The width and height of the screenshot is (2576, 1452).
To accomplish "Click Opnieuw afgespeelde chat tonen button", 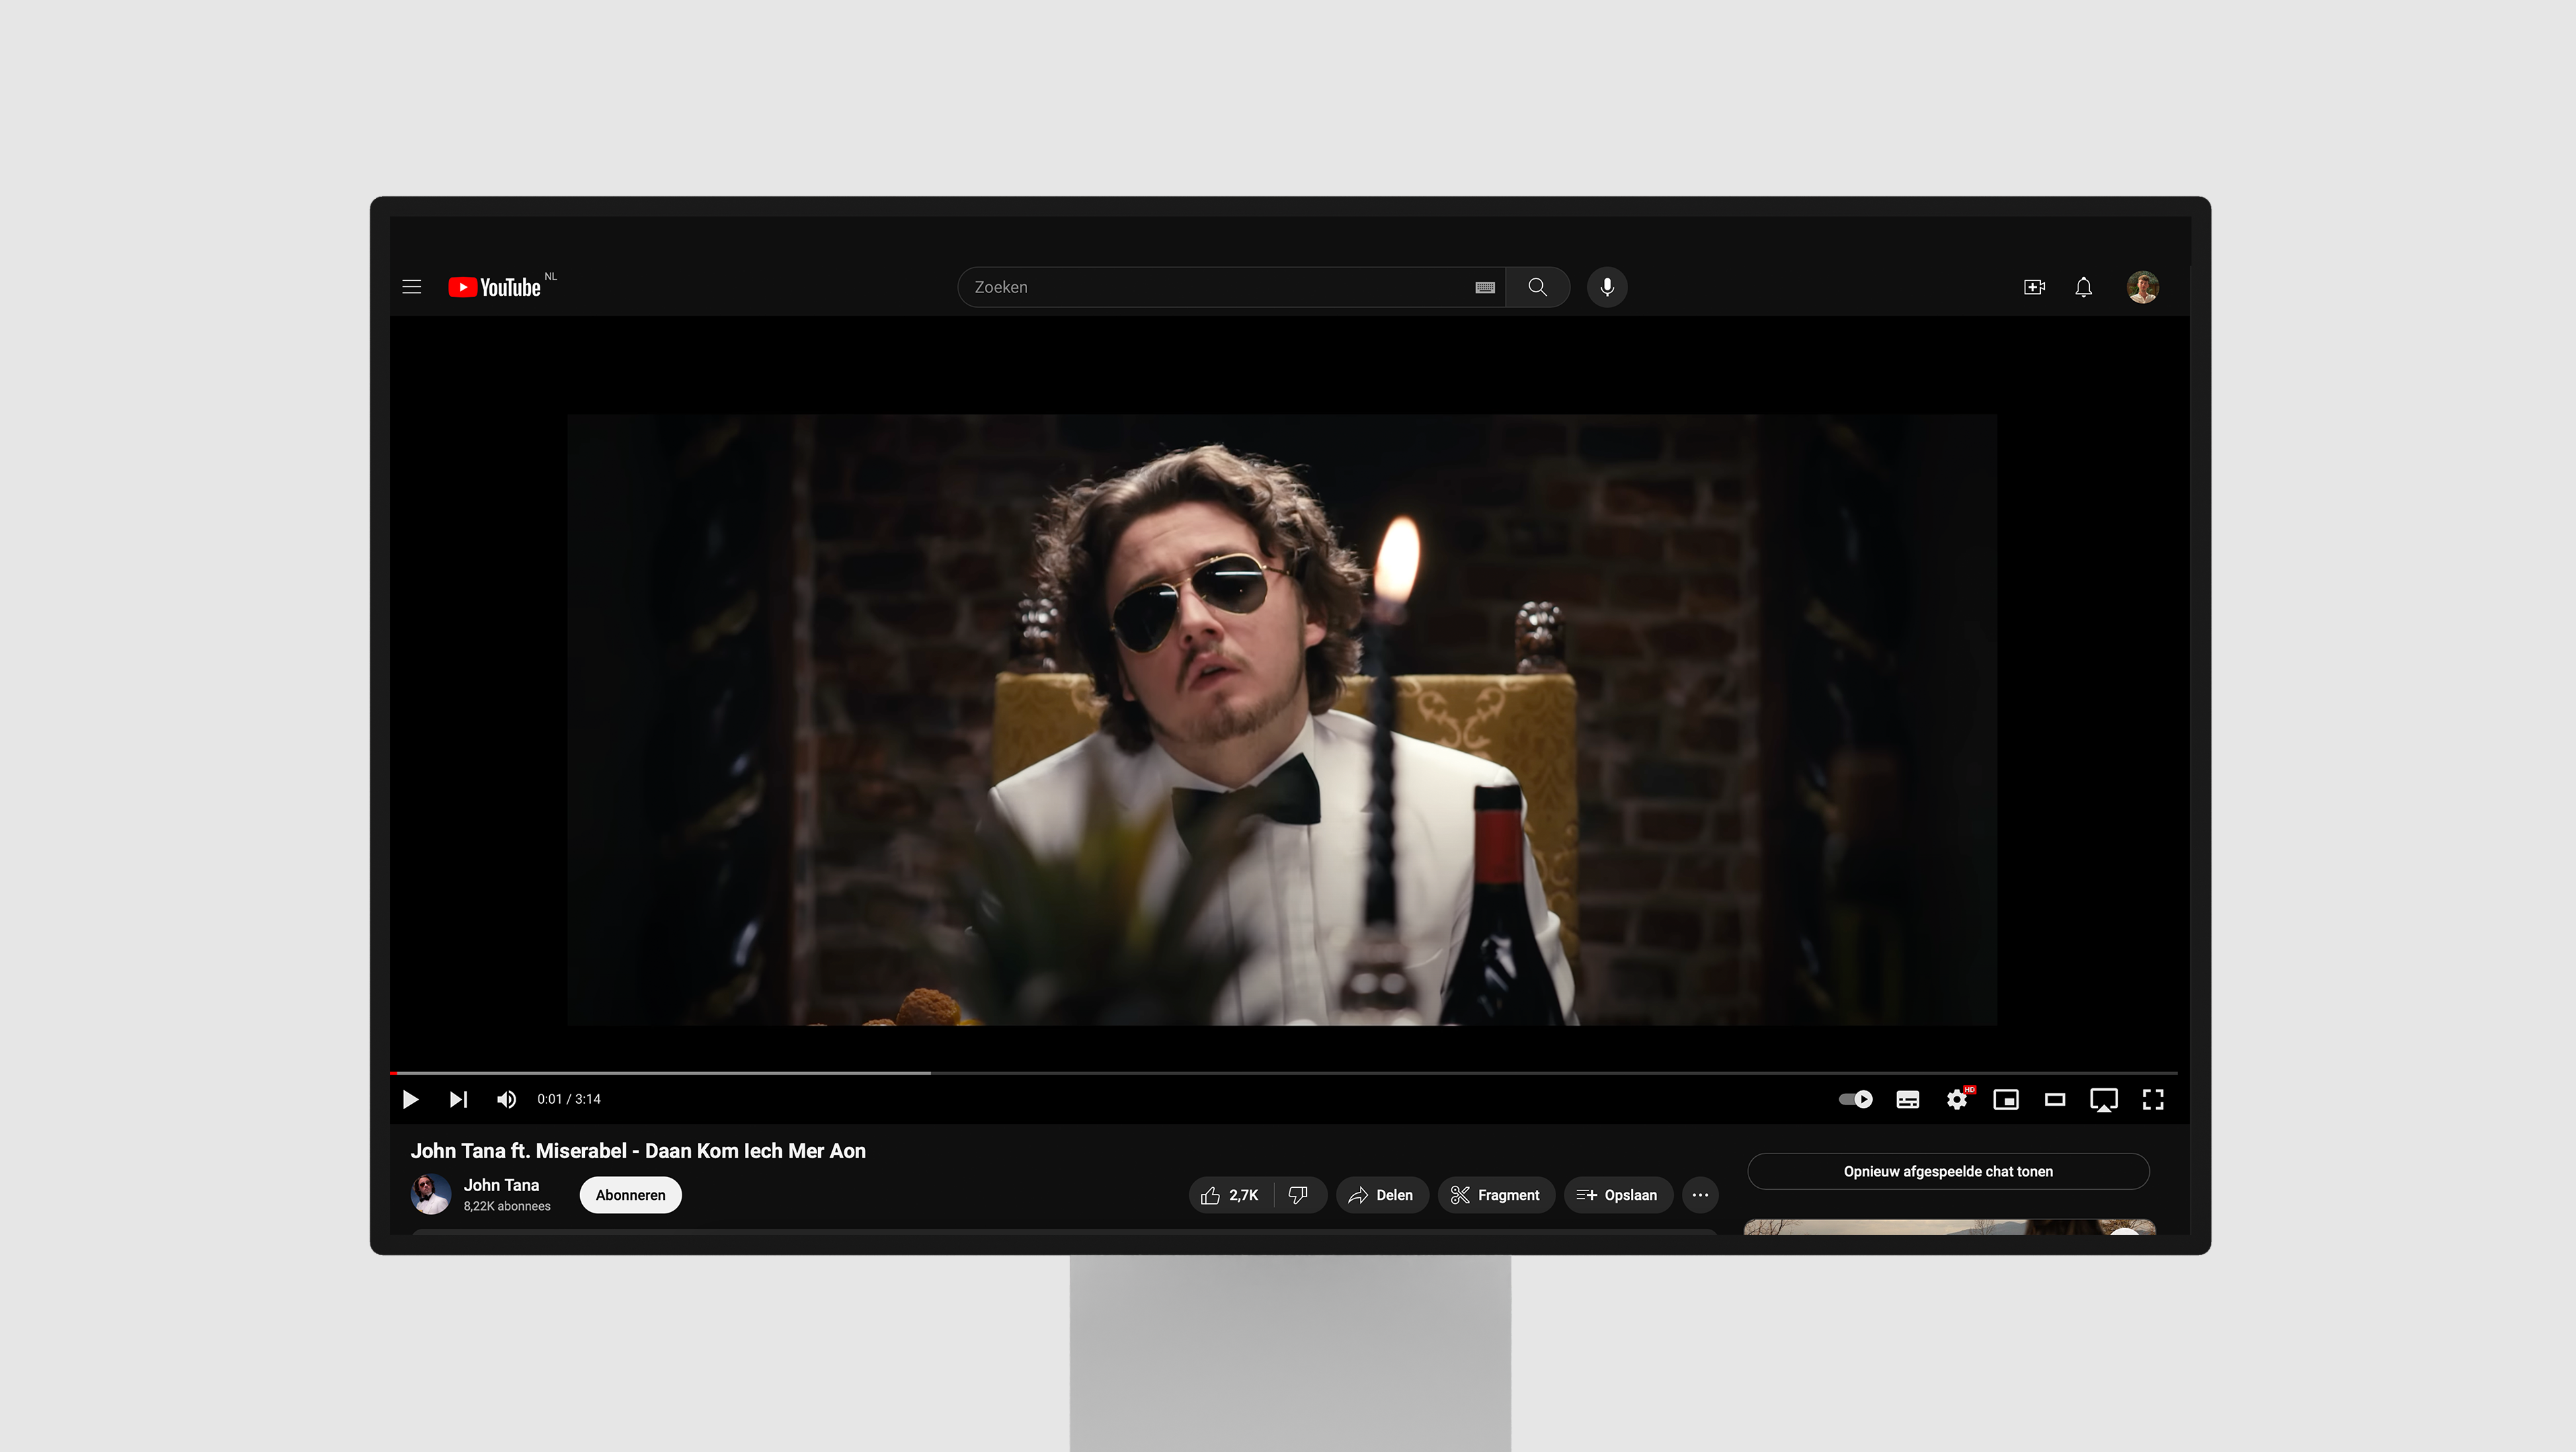I will (1947, 1171).
